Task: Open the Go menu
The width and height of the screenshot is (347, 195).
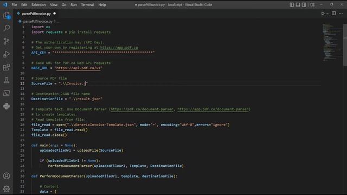Action: click(x=64, y=5)
